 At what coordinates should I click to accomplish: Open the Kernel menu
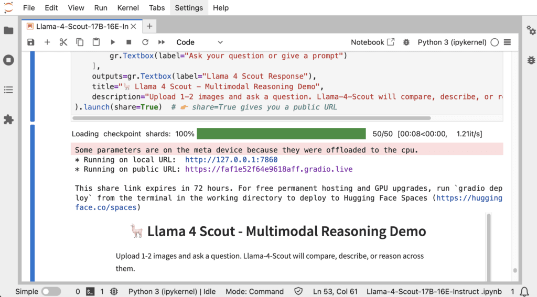[x=128, y=8]
